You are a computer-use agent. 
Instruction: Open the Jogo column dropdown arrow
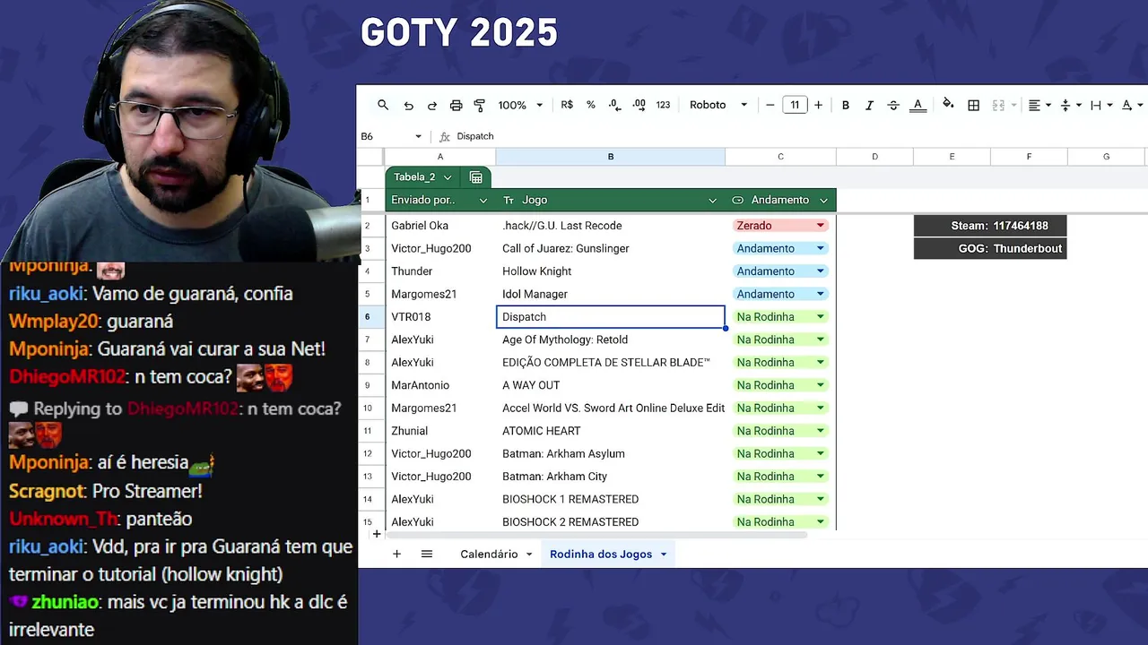(713, 200)
